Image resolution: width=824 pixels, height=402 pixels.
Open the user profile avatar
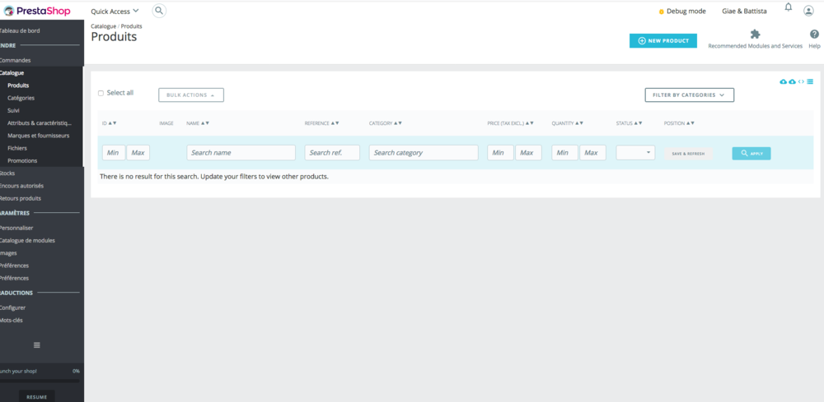click(x=808, y=11)
